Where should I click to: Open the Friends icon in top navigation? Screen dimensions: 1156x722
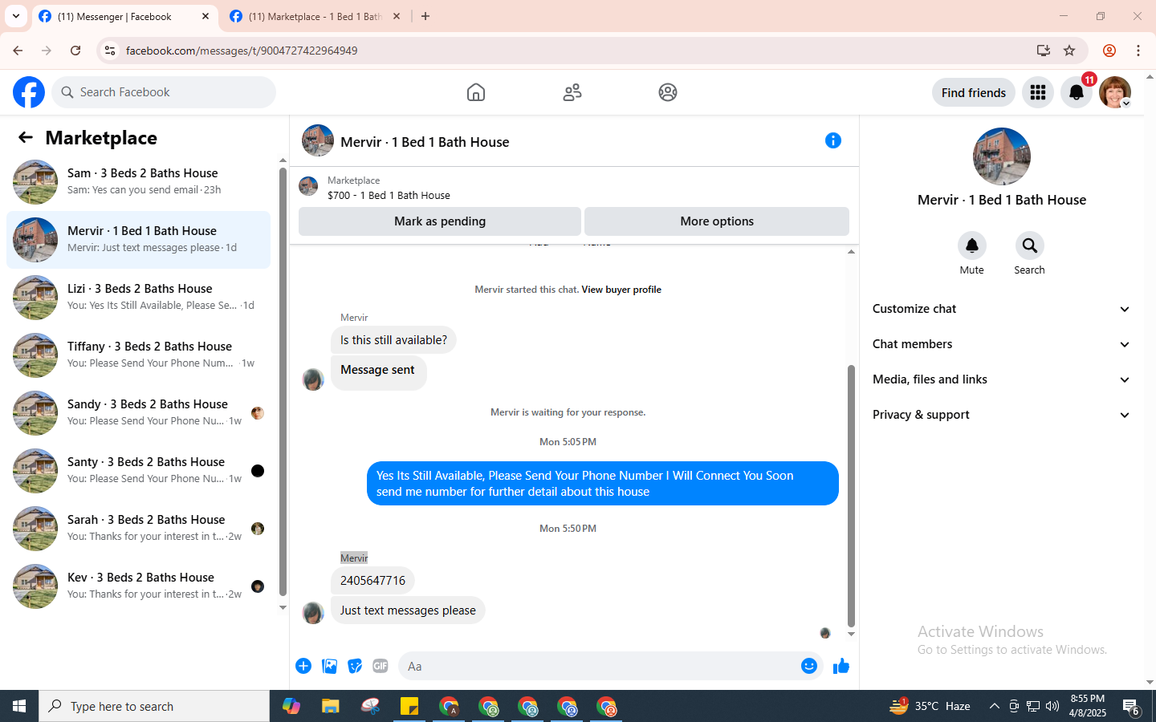(572, 92)
